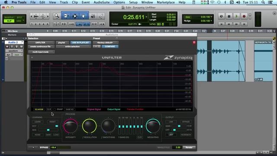The image size is (277, 156).
Task: Open playlist selection reference dropdown
Action: [62, 42]
